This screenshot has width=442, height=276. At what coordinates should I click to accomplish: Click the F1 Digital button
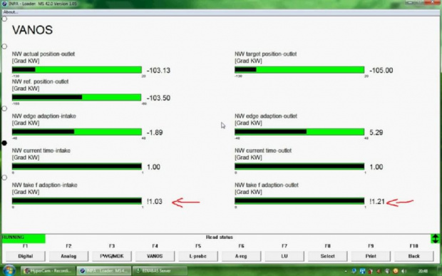[26, 256]
